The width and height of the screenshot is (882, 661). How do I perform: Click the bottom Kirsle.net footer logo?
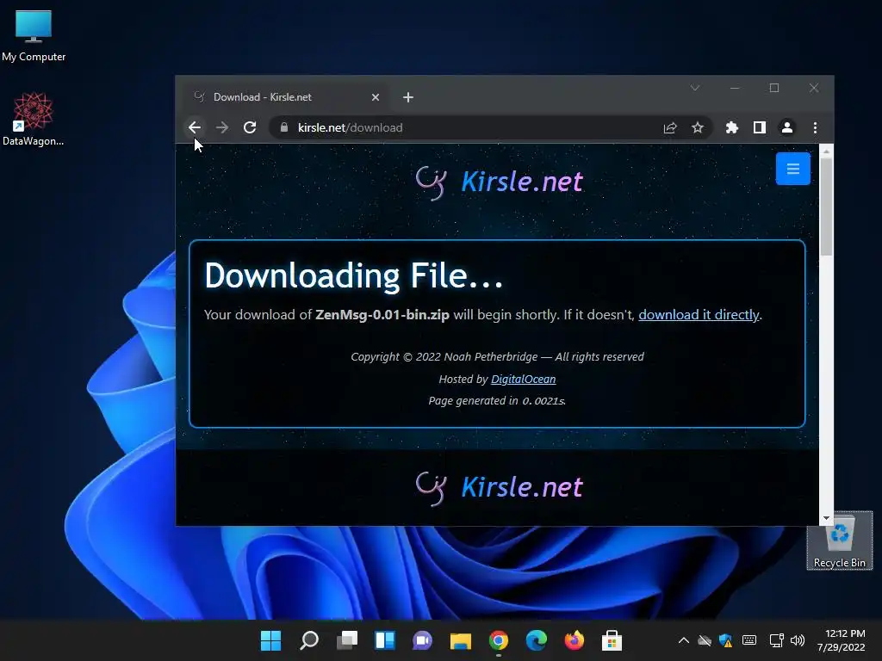500,487
